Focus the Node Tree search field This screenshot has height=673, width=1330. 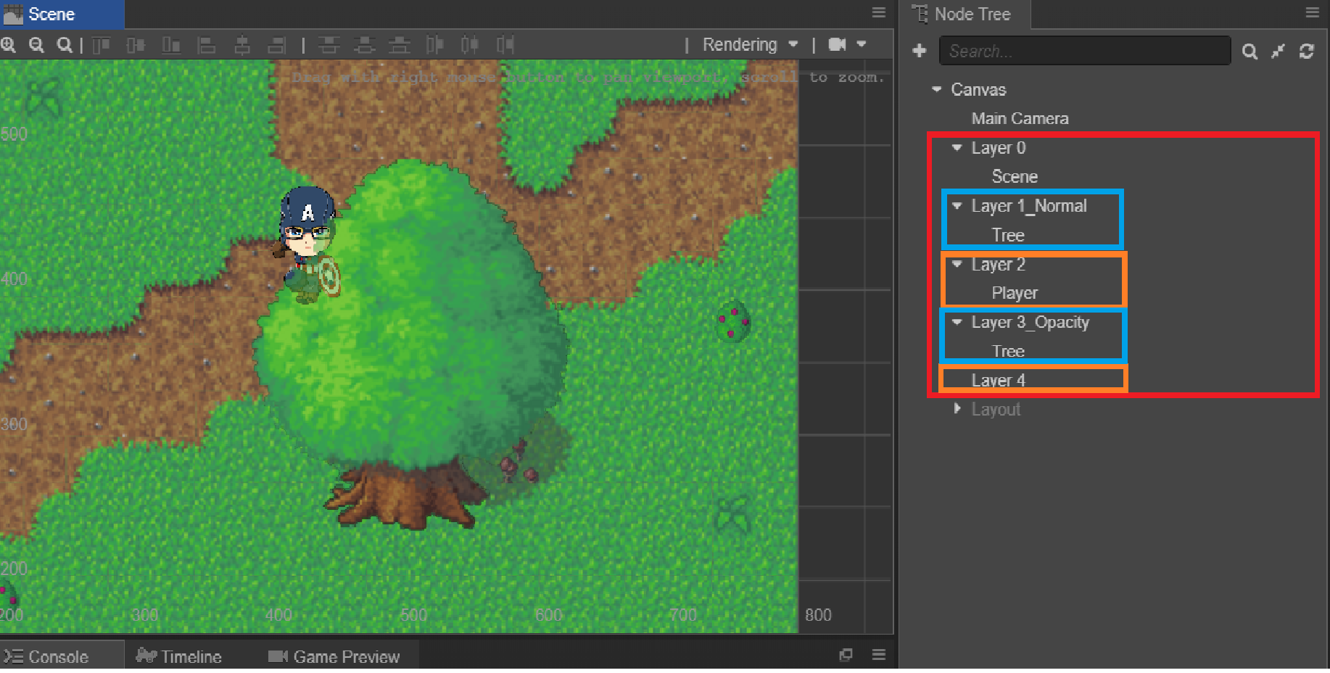[1085, 51]
